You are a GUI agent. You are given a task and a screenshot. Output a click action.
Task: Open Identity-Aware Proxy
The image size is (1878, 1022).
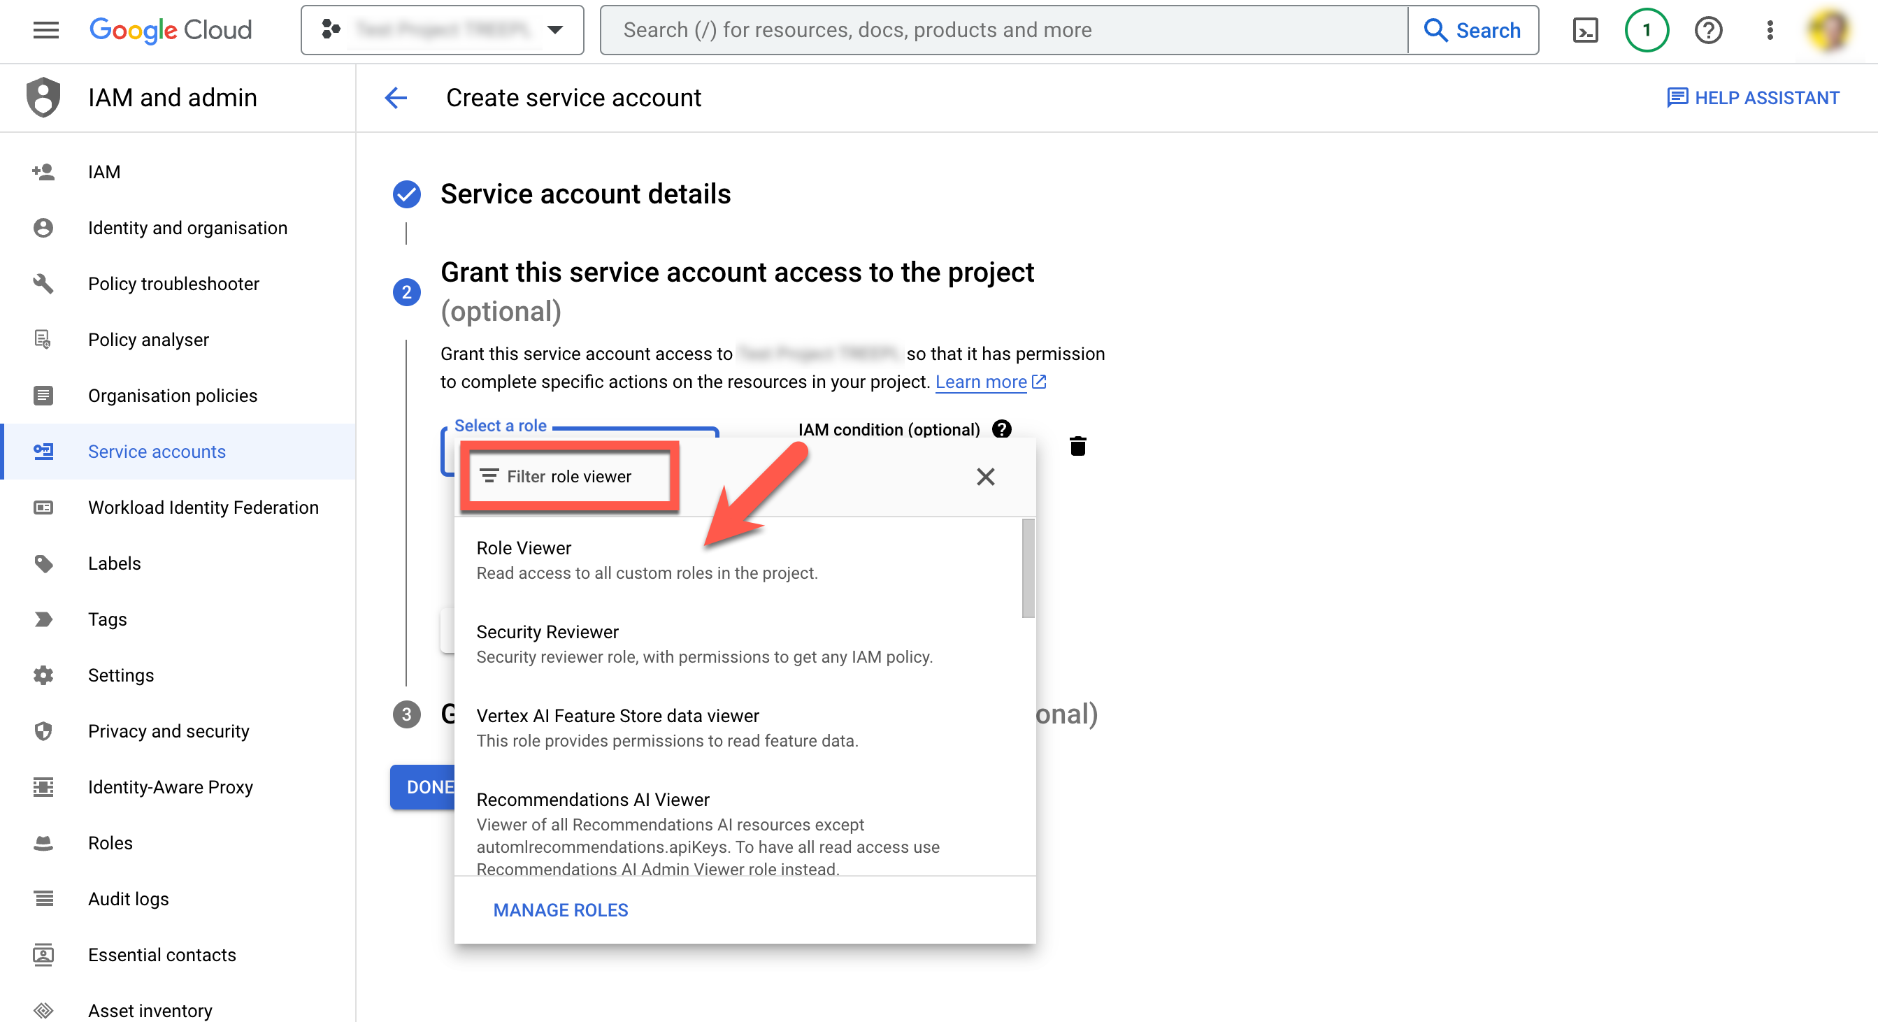tap(178, 787)
